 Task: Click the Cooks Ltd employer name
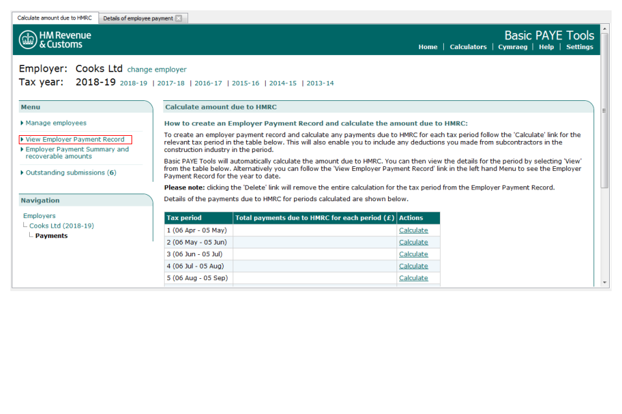[98, 69]
